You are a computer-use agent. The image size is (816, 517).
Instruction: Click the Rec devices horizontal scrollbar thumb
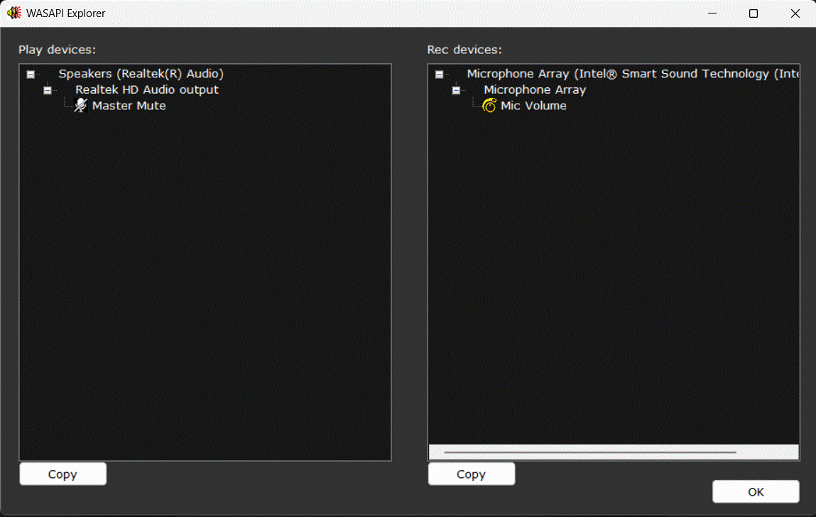(589, 452)
